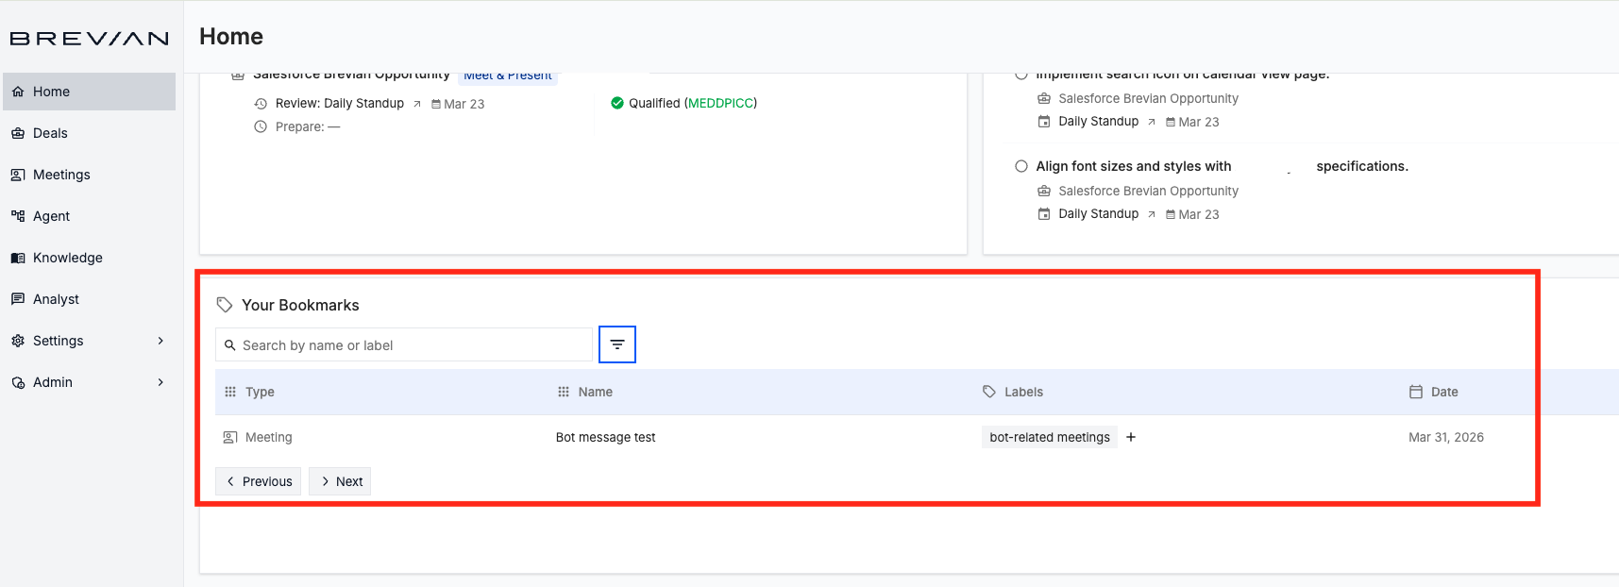Click the Brevian logo

[x=90, y=39]
